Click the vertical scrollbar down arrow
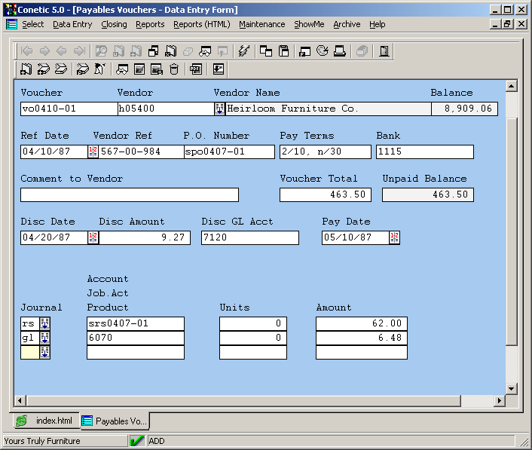Viewport: 532px width, 450px height. pos(511,389)
